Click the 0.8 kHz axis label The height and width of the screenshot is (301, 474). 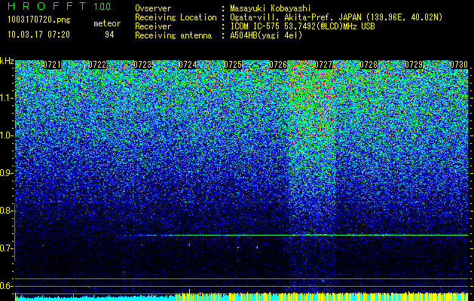[x=7, y=211]
